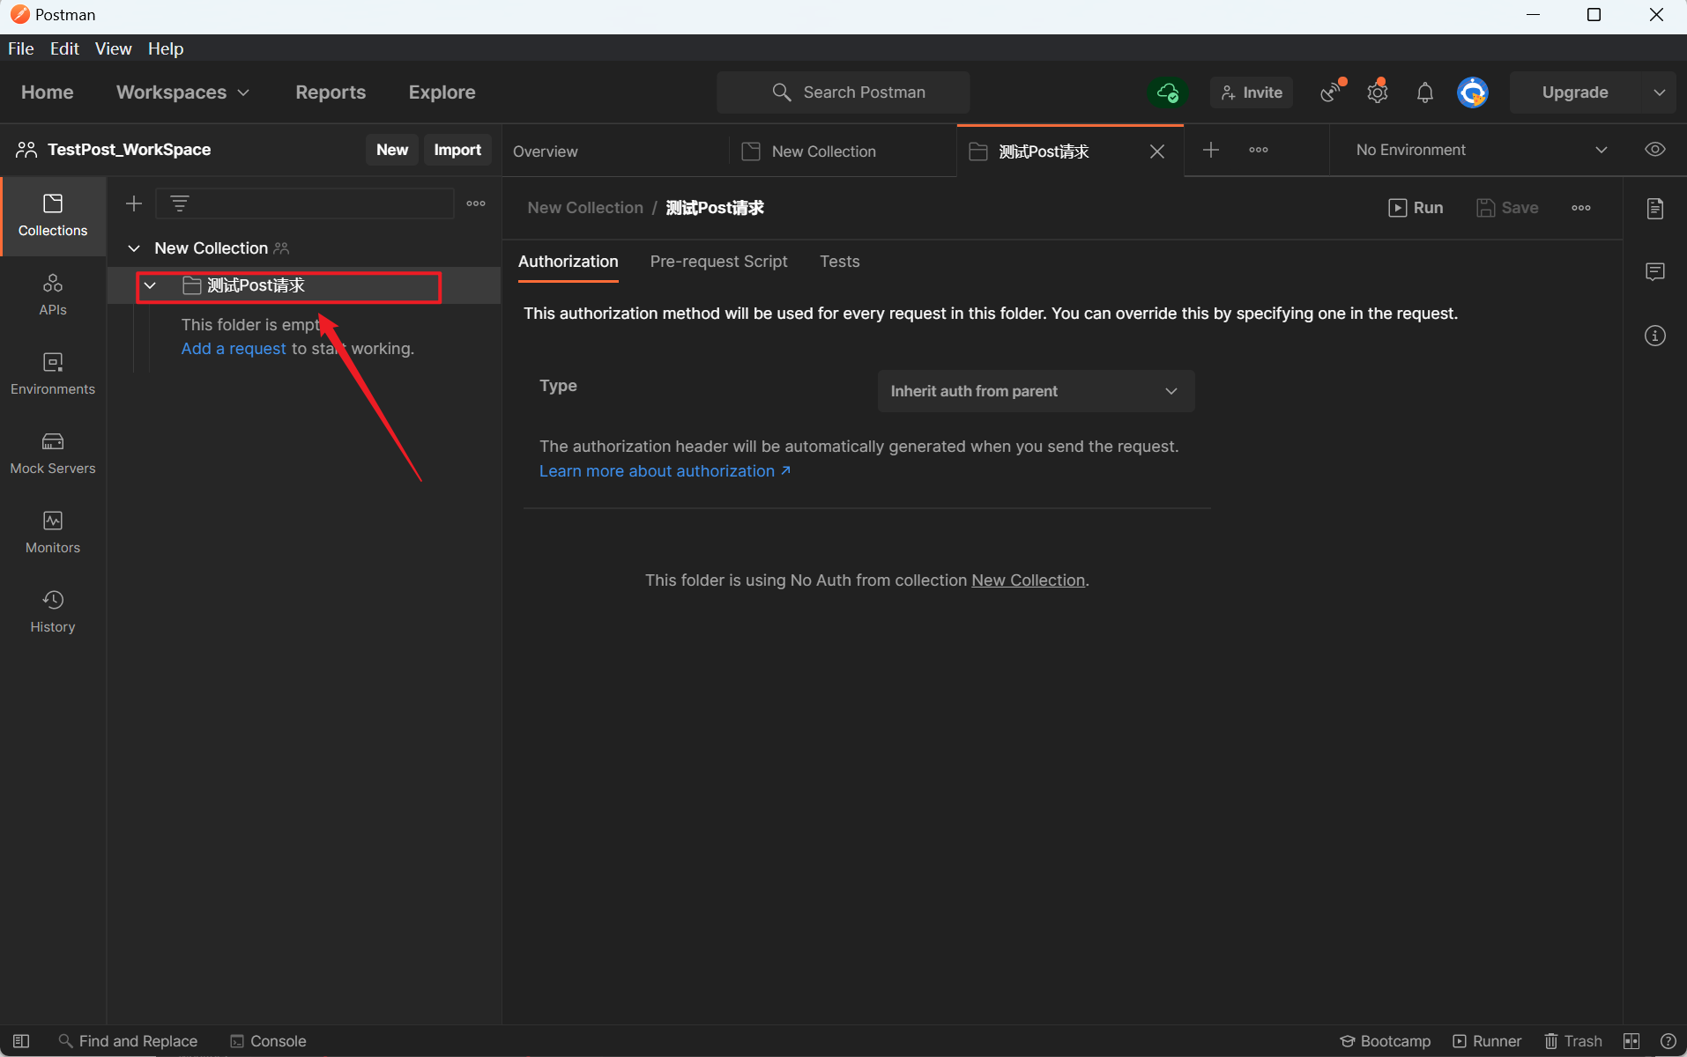
Task: Follow the New Collection link in auth notice
Action: coord(1028,580)
